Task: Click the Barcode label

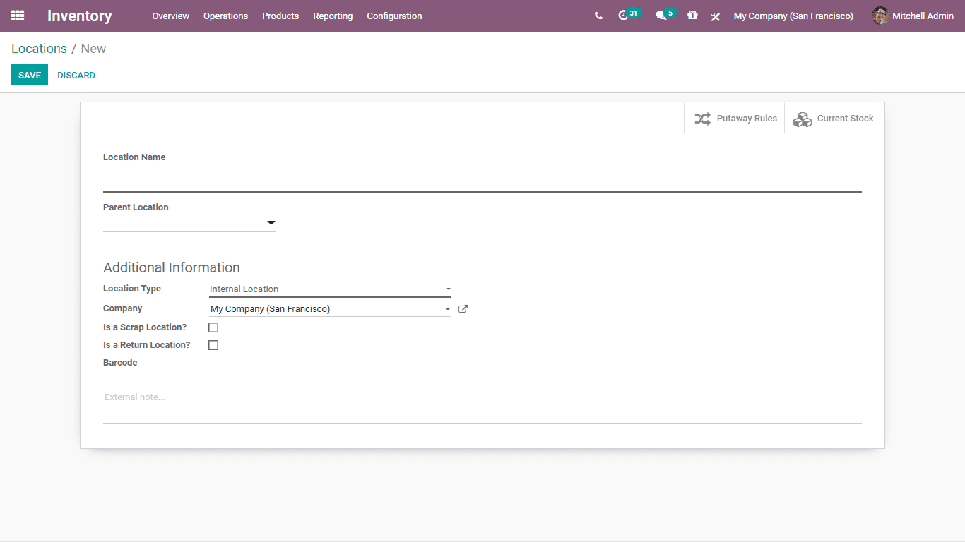Action: click(120, 363)
